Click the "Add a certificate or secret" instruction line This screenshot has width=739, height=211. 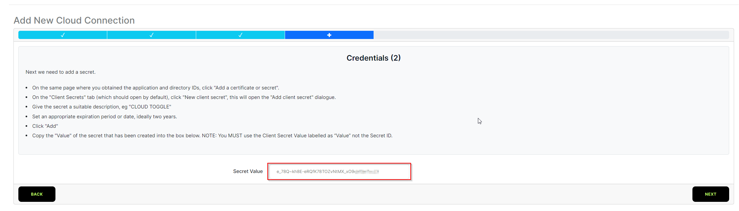point(155,88)
